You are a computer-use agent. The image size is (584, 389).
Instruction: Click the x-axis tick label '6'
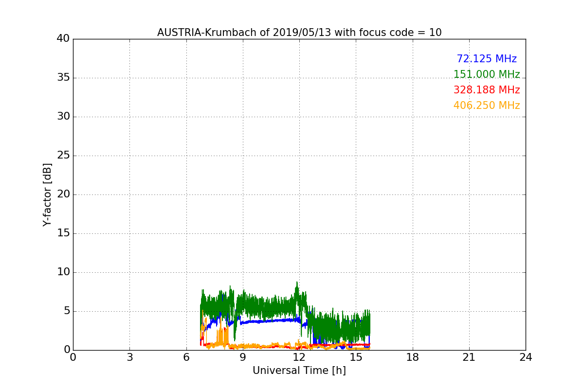point(186,357)
